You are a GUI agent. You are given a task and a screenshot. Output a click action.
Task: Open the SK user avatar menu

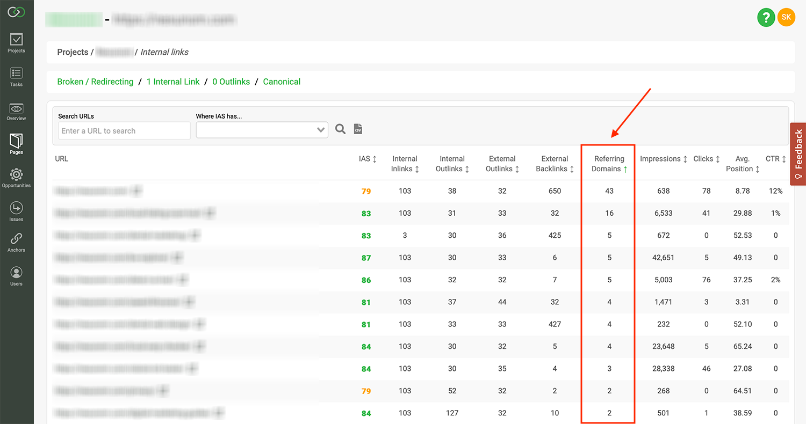click(x=786, y=18)
